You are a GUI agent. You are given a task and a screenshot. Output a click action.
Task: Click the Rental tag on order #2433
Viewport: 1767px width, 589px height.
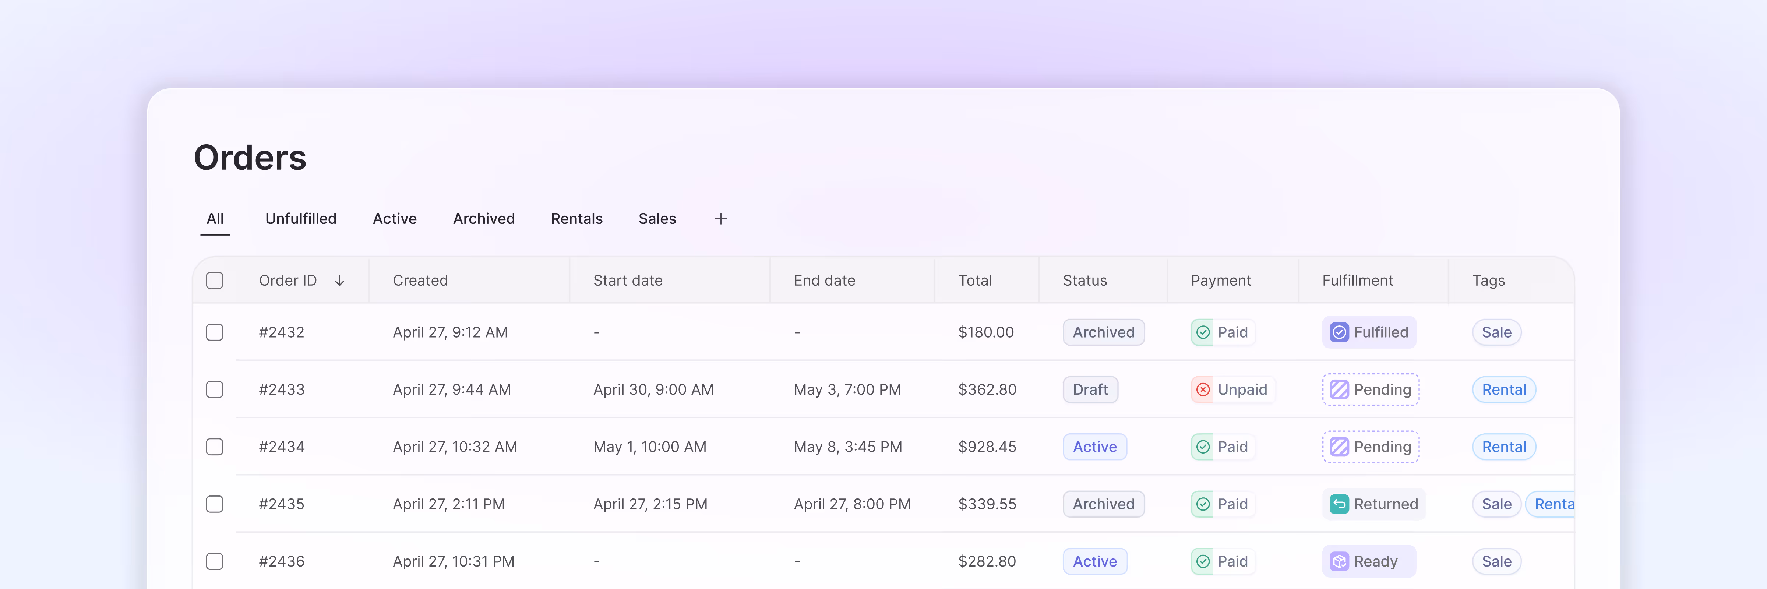(1503, 389)
